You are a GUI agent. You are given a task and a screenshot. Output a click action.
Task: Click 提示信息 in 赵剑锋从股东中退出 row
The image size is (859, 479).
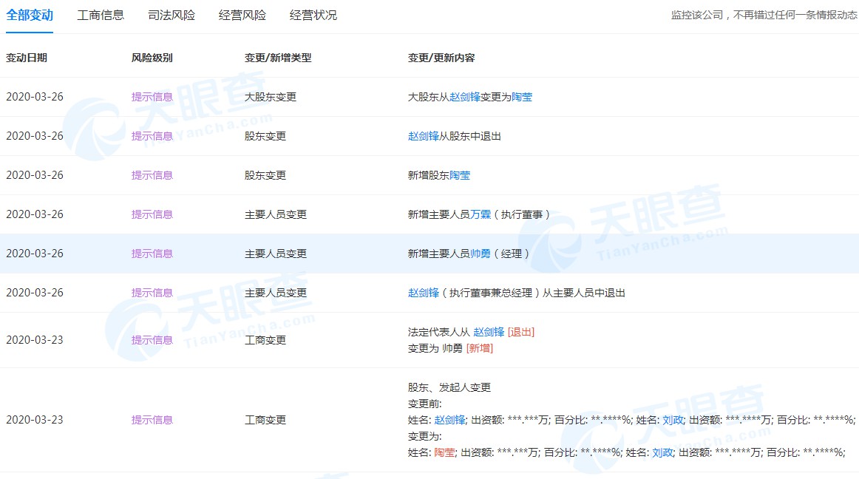pyautogui.click(x=152, y=136)
